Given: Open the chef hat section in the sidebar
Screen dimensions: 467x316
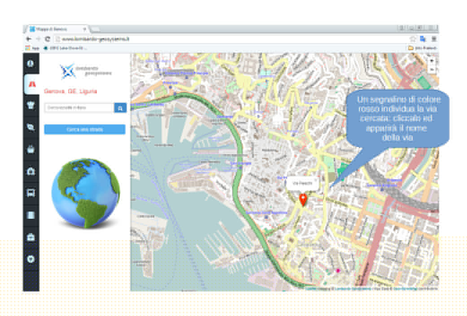Looking at the screenshot, I should (x=31, y=105).
